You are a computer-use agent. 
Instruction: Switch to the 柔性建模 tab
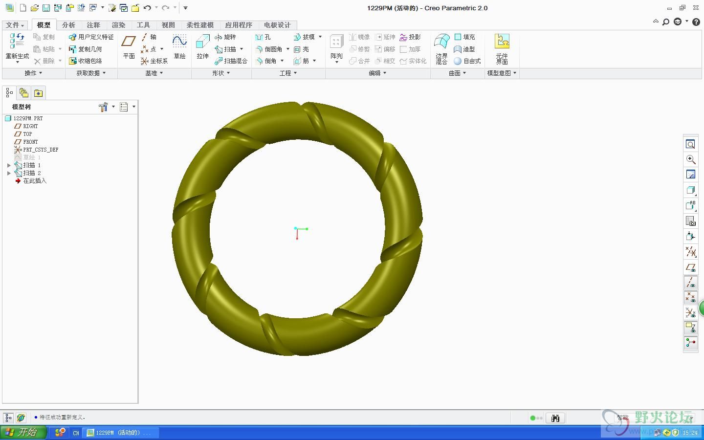click(x=200, y=25)
